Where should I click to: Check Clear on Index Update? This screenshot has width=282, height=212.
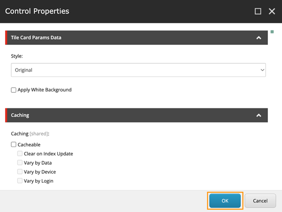(x=20, y=154)
